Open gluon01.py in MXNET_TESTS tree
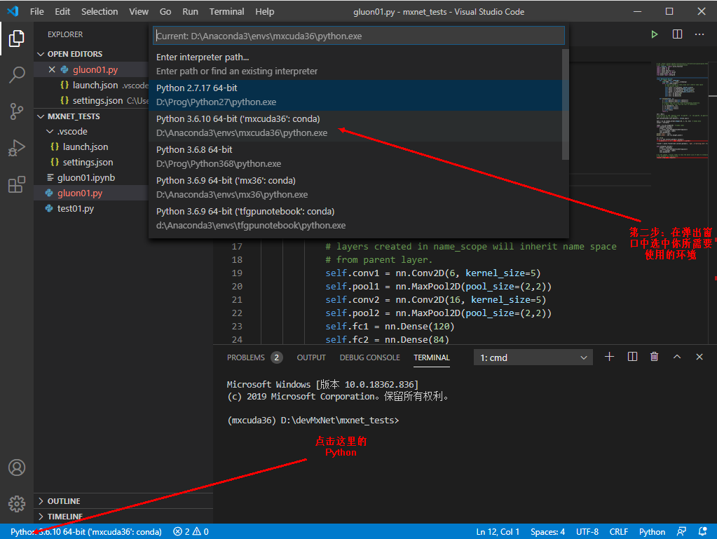Screen dimensions: 717x539 (x=80, y=193)
